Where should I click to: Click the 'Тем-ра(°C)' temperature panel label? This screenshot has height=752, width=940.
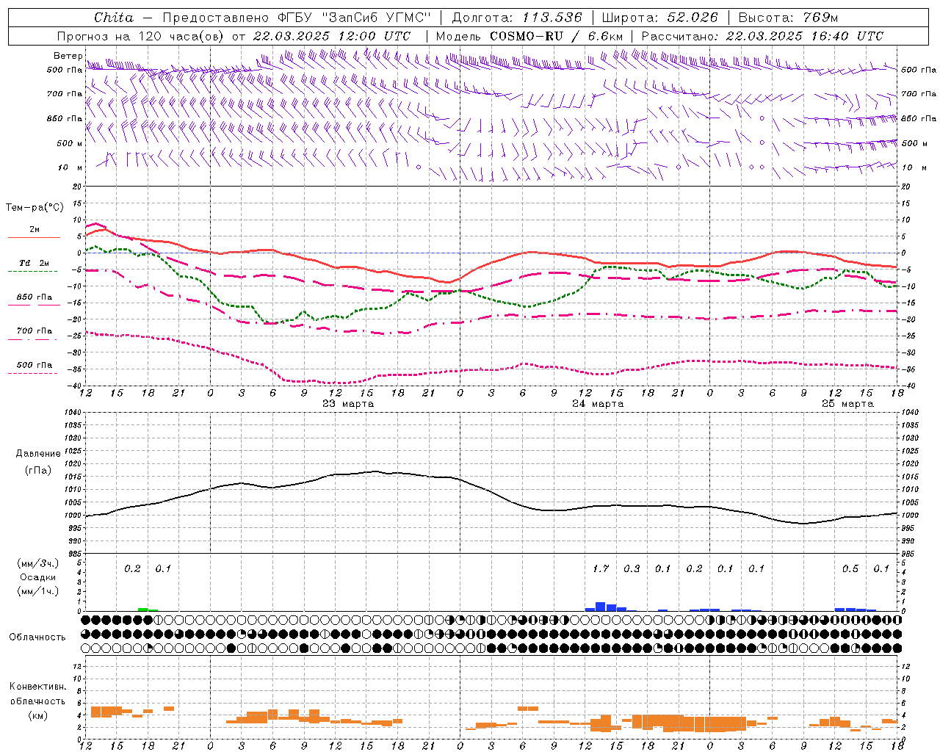coord(35,208)
